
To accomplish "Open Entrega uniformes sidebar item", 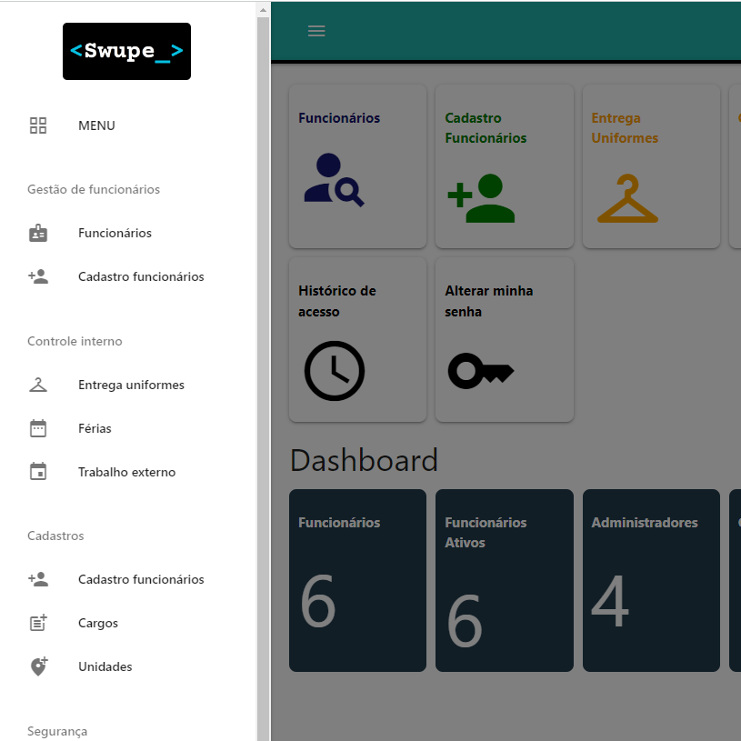I will pos(131,386).
